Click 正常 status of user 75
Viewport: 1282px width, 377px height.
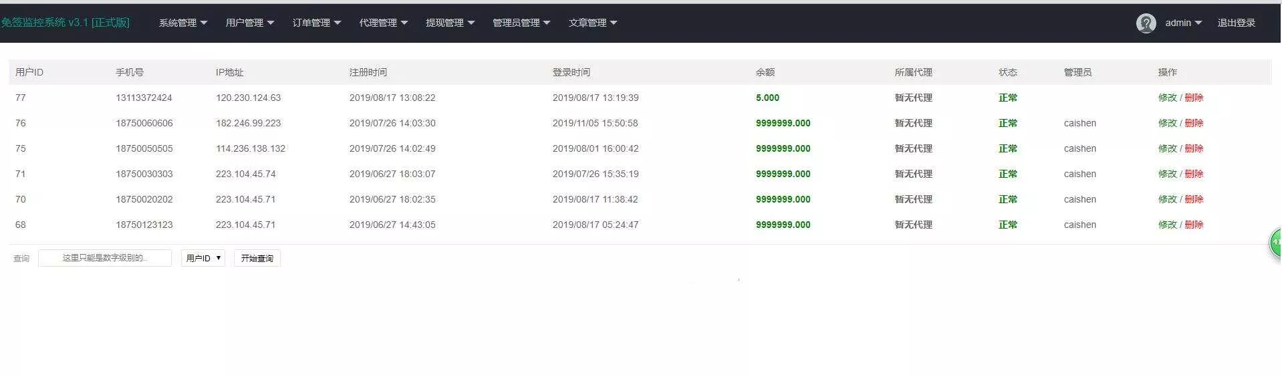tap(1008, 148)
